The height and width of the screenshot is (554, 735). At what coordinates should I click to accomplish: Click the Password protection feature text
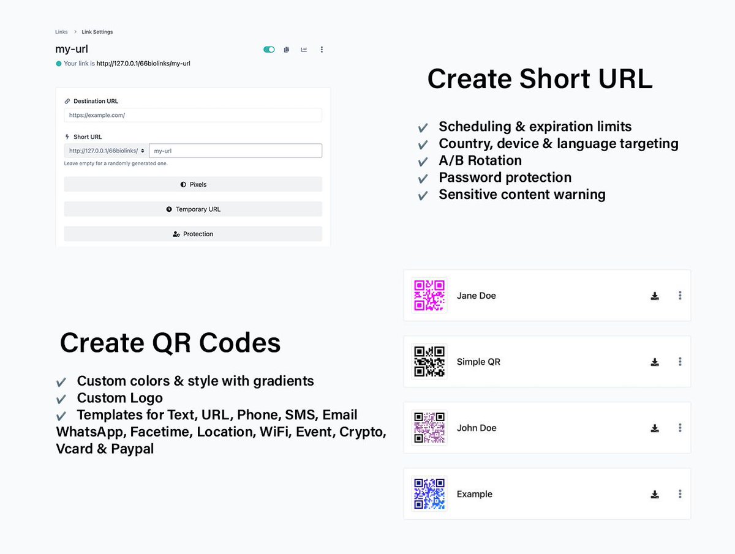coord(505,178)
